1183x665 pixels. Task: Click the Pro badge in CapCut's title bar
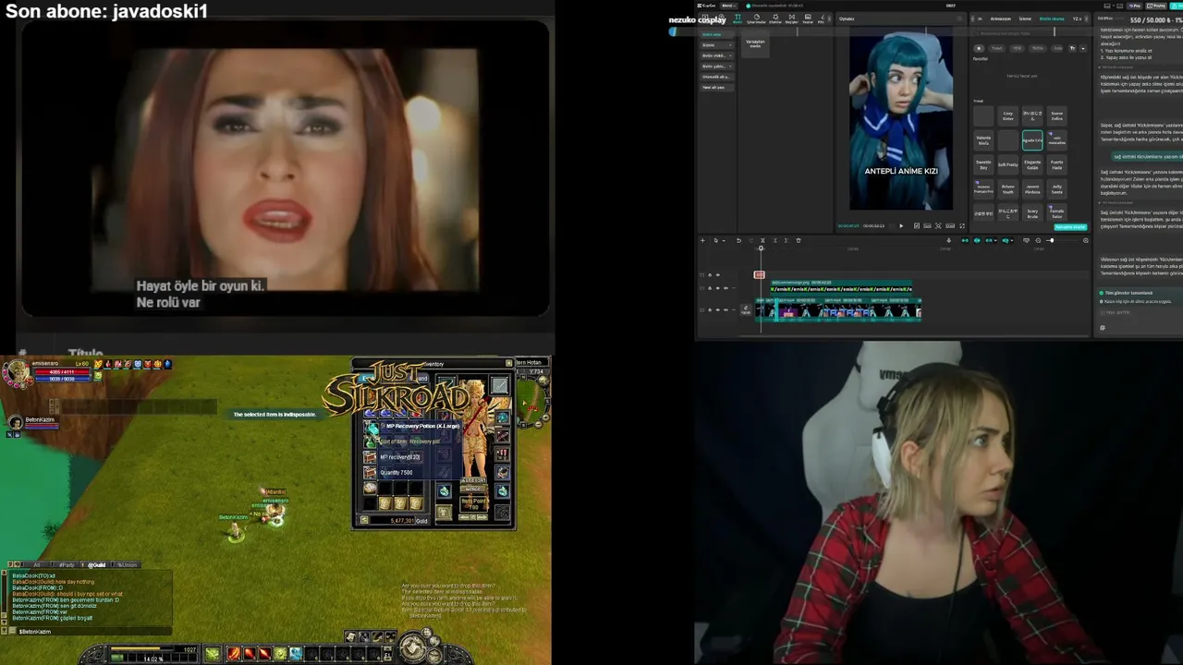1135,6
